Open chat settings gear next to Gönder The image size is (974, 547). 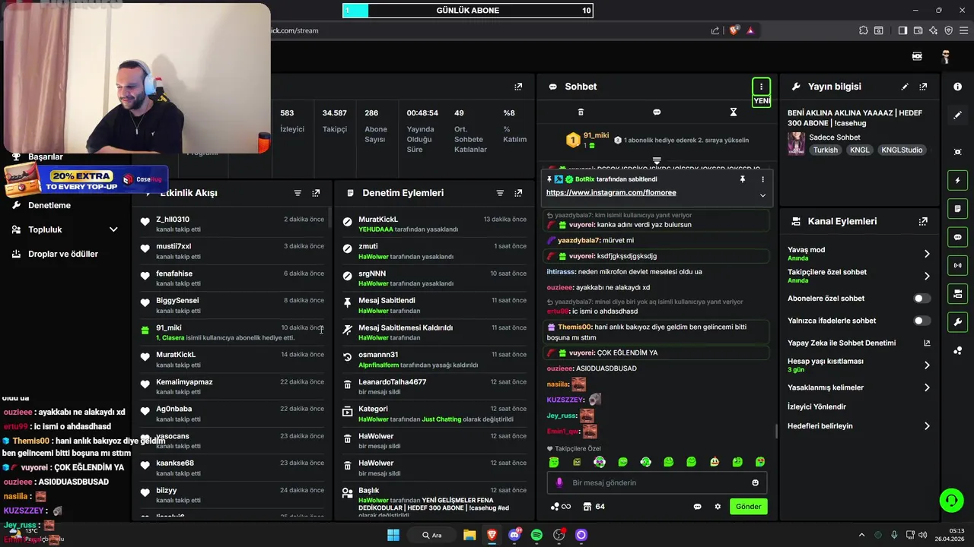click(717, 507)
